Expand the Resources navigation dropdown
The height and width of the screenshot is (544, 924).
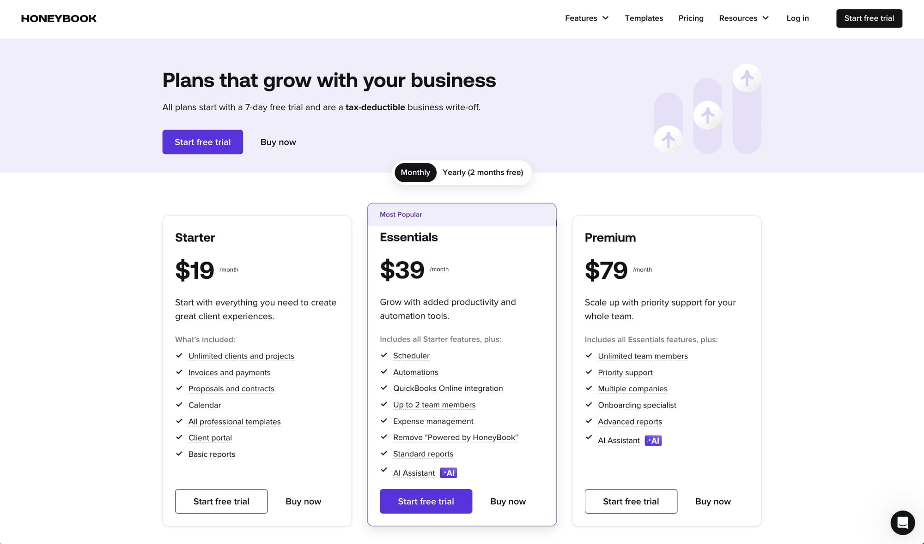pos(744,18)
